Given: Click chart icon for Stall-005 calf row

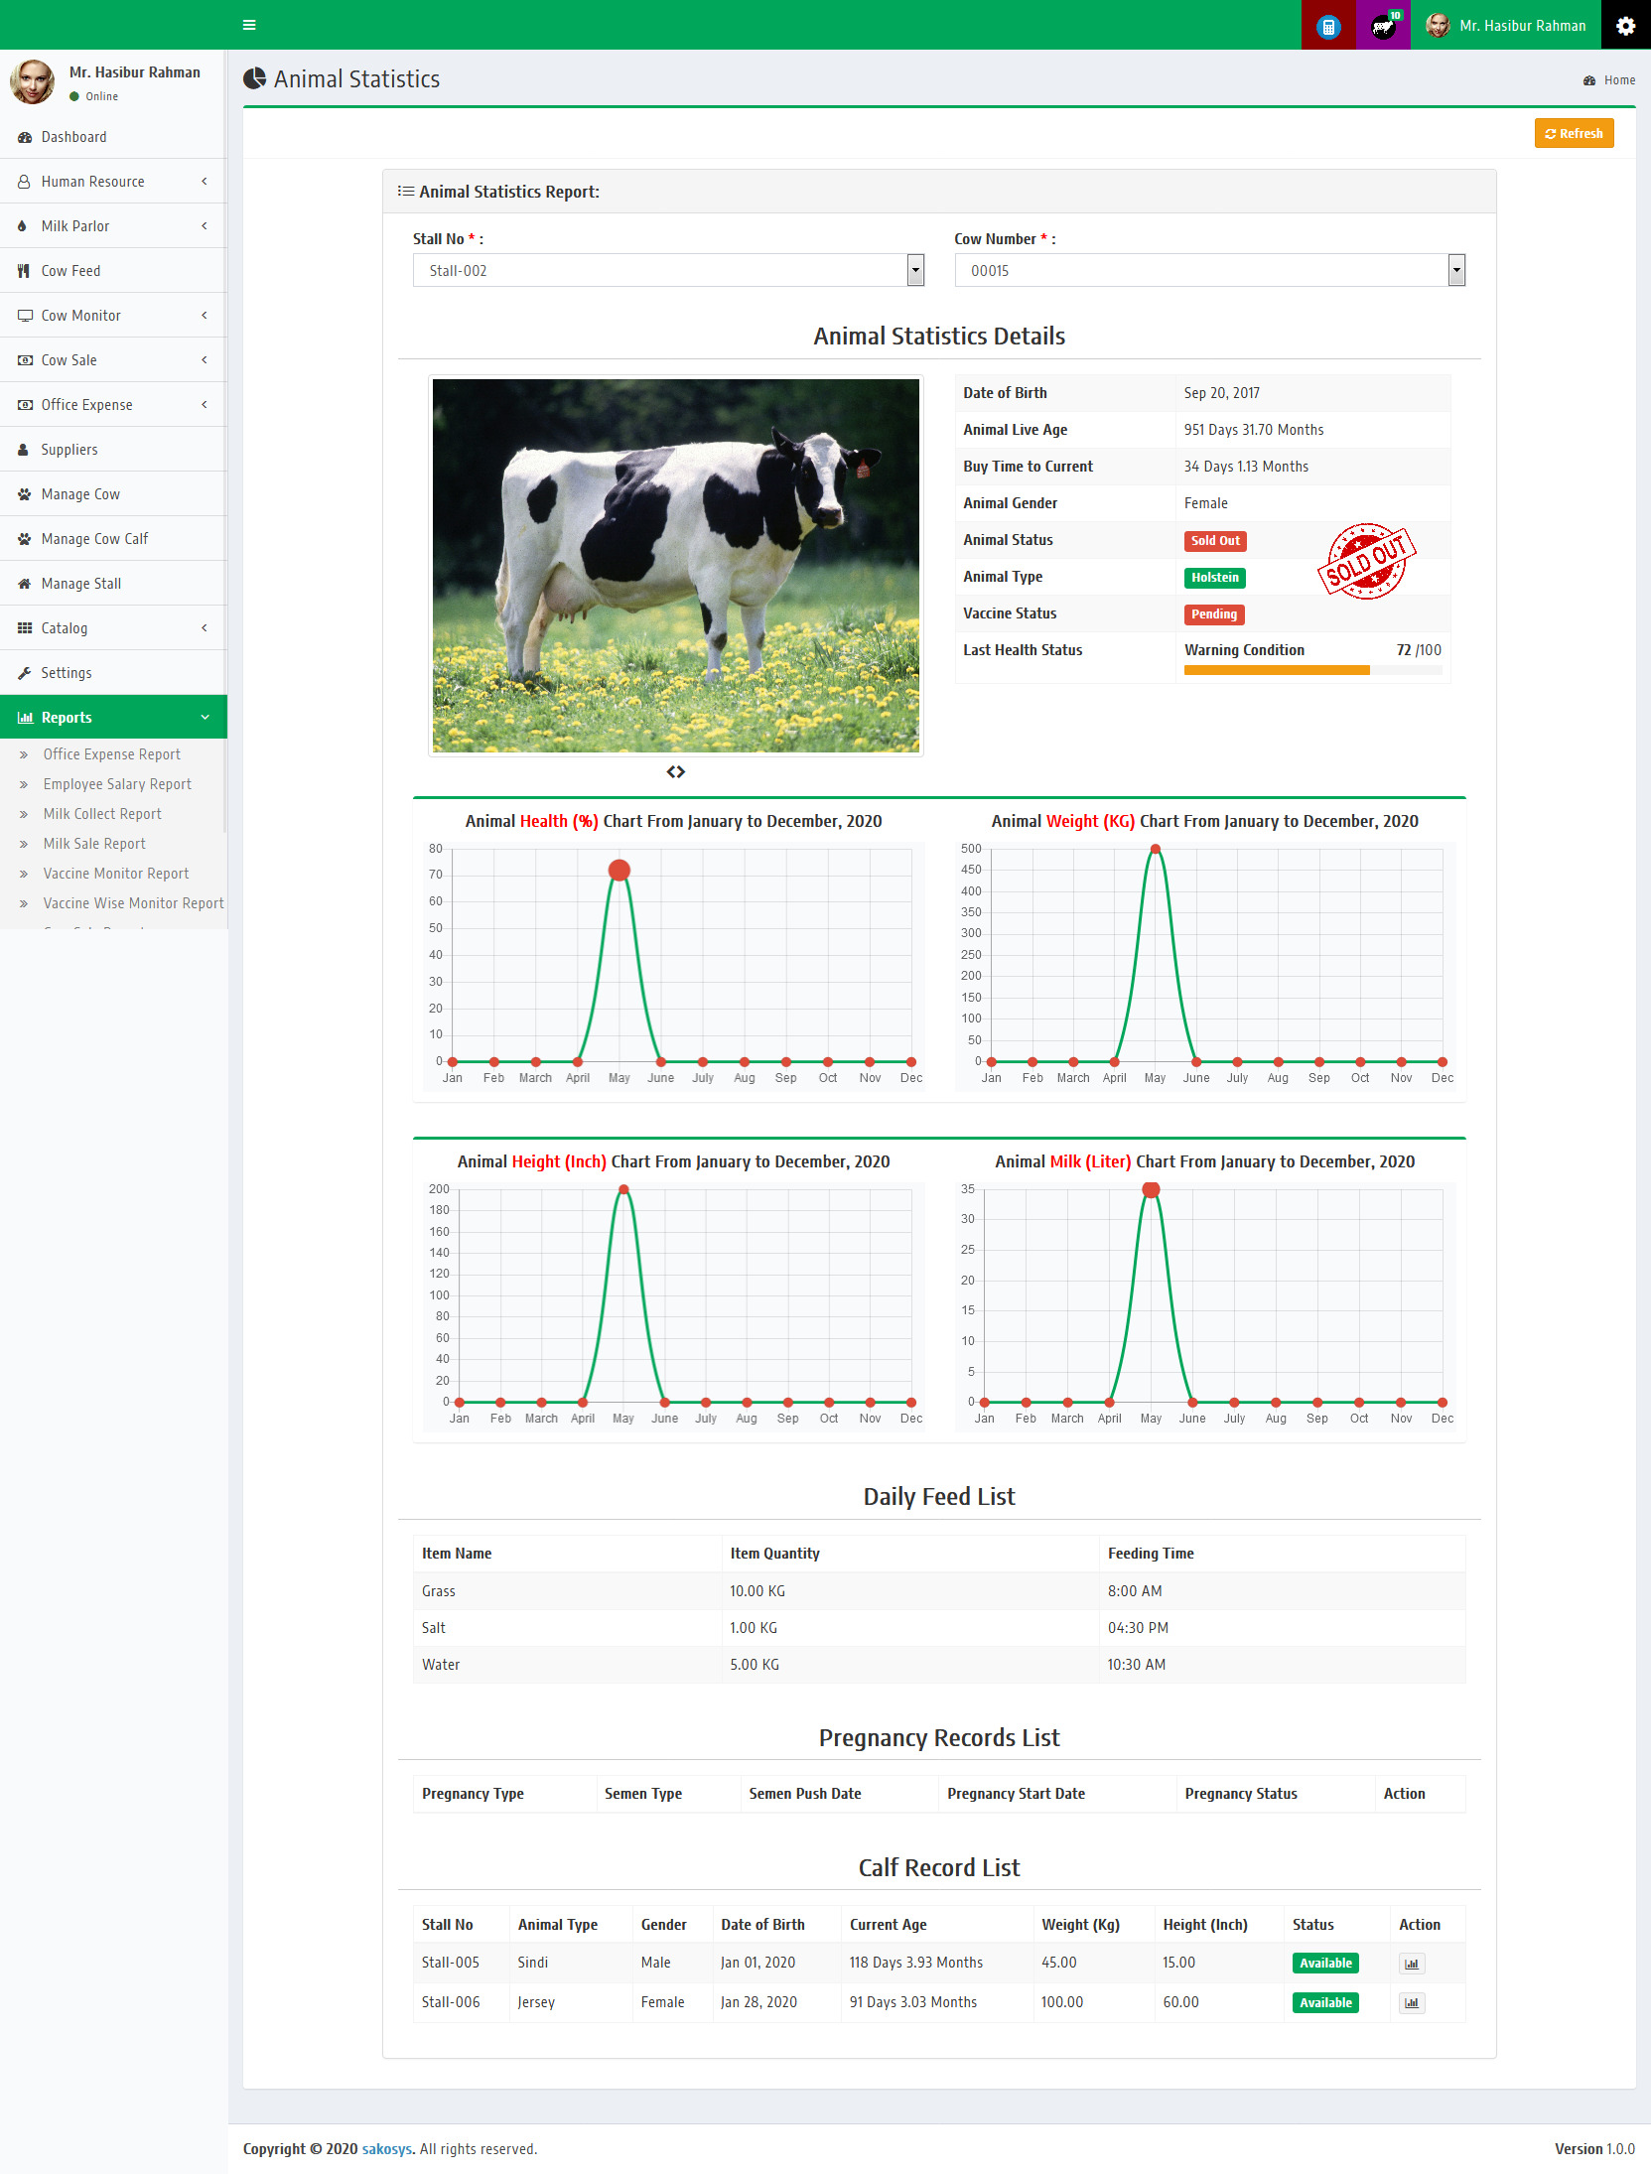Looking at the screenshot, I should [x=1411, y=1964].
